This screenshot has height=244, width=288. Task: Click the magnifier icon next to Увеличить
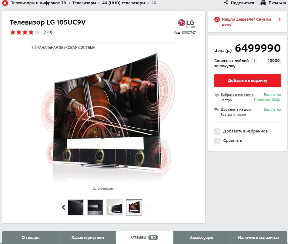pyautogui.click(x=94, y=189)
